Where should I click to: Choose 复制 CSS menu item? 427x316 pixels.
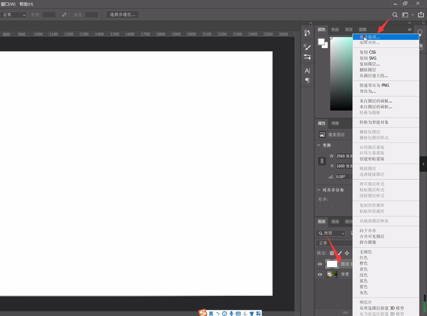[x=386, y=52]
